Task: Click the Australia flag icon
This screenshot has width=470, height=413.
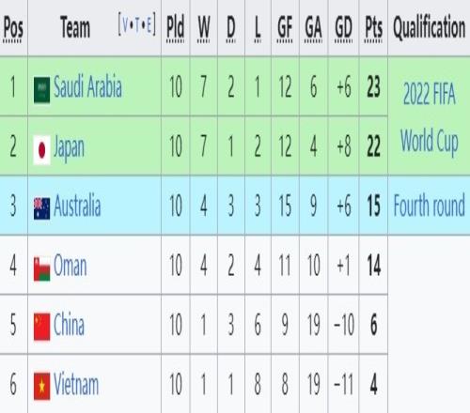Action: click(x=42, y=208)
